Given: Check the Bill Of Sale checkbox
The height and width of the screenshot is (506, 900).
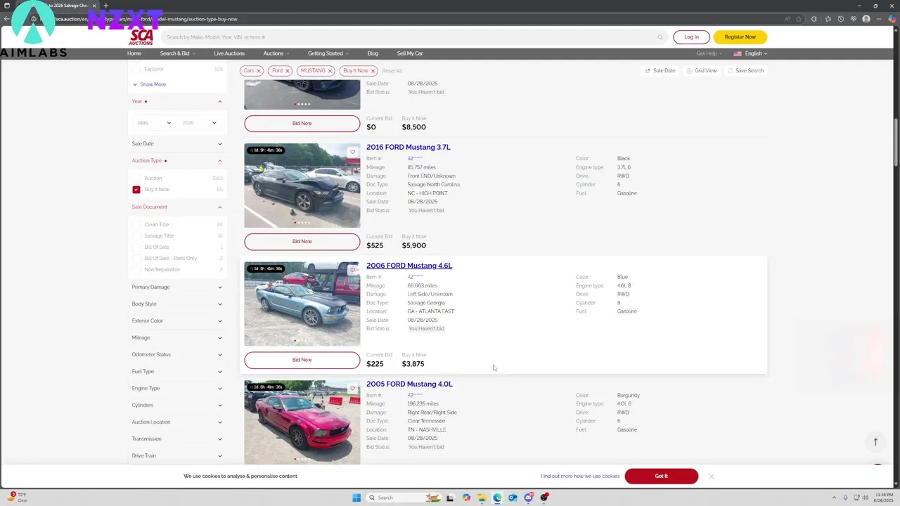Looking at the screenshot, I should click(x=136, y=247).
